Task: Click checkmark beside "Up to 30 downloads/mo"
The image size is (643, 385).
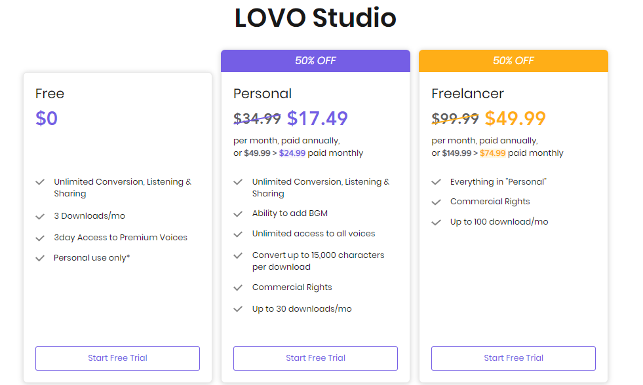Action: (238, 309)
